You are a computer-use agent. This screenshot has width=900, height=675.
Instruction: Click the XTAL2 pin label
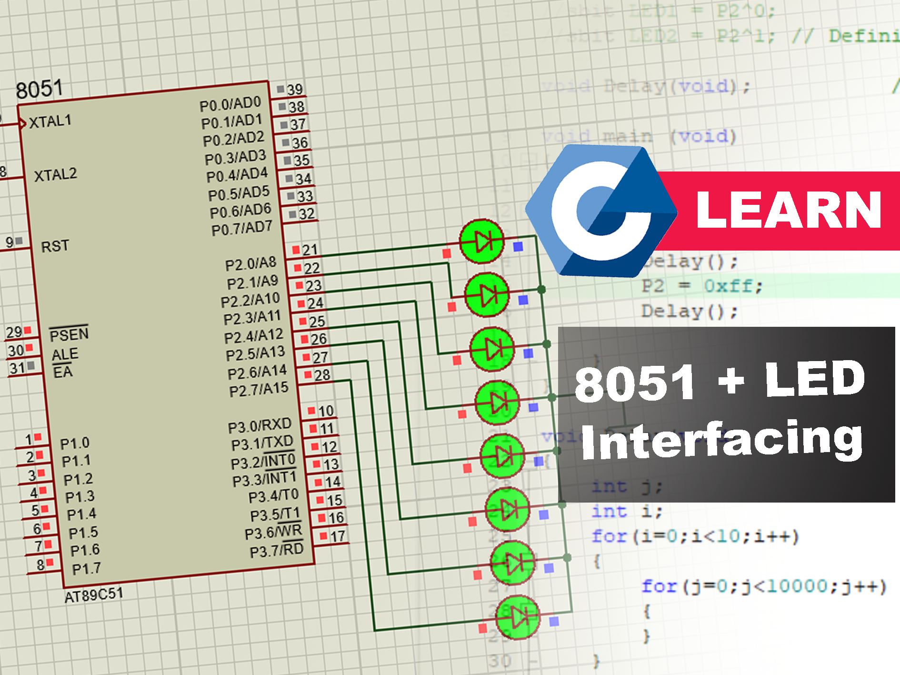pyautogui.click(x=55, y=175)
